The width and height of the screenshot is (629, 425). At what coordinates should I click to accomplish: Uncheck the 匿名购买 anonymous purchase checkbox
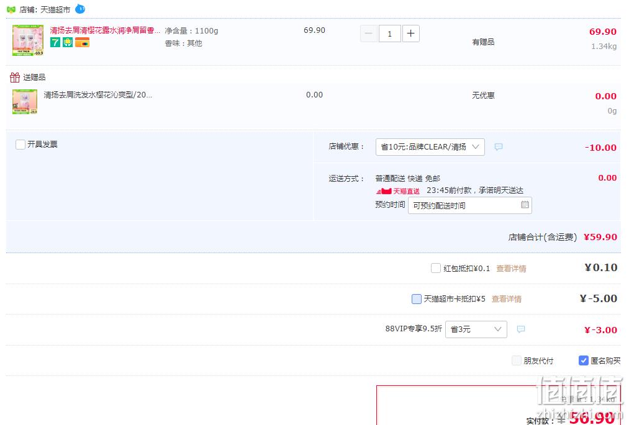pyautogui.click(x=584, y=360)
